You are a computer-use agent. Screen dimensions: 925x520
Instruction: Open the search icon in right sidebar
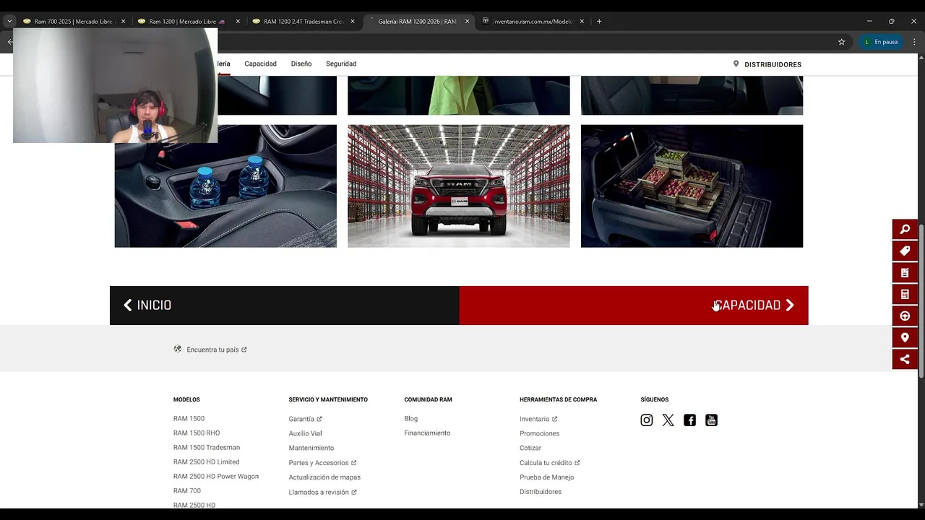pos(905,230)
